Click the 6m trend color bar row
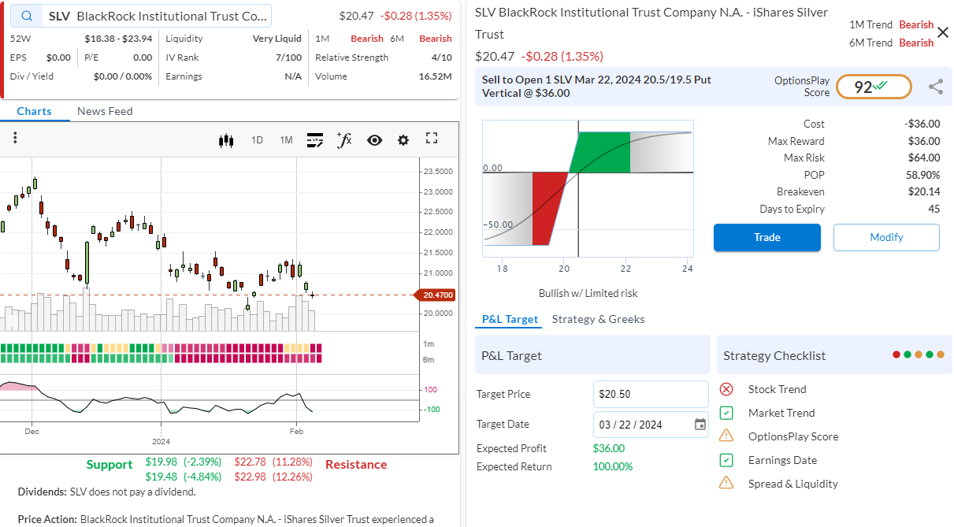Screen dimensions: 954x527 pos(161,358)
